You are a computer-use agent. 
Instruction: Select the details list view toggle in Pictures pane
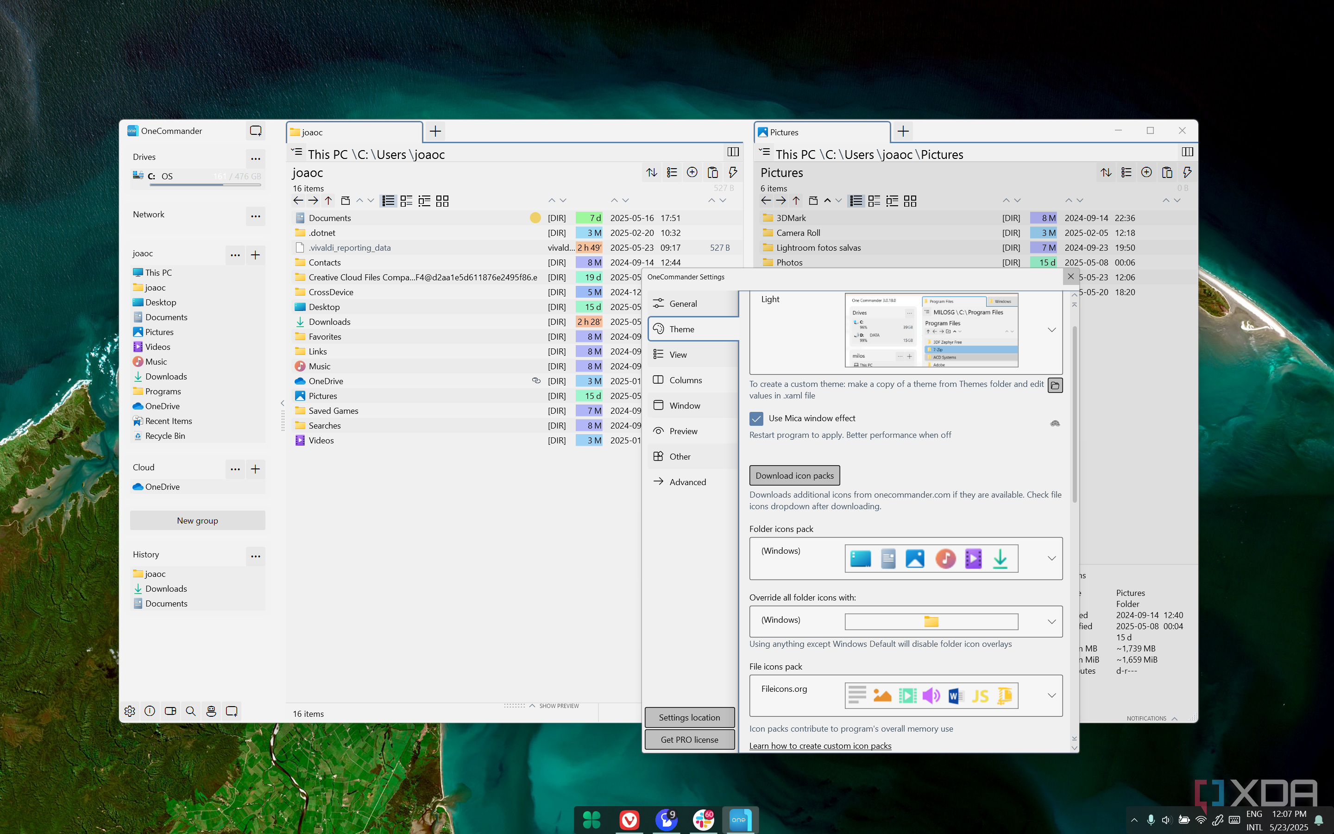pyautogui.click(x=856, y=201)
